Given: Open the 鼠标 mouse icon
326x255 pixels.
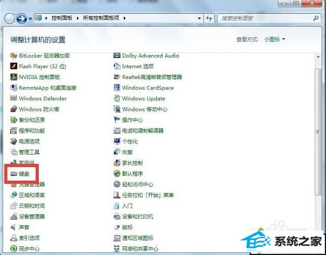Looking at the screenshot, I should tap(117, 228).
